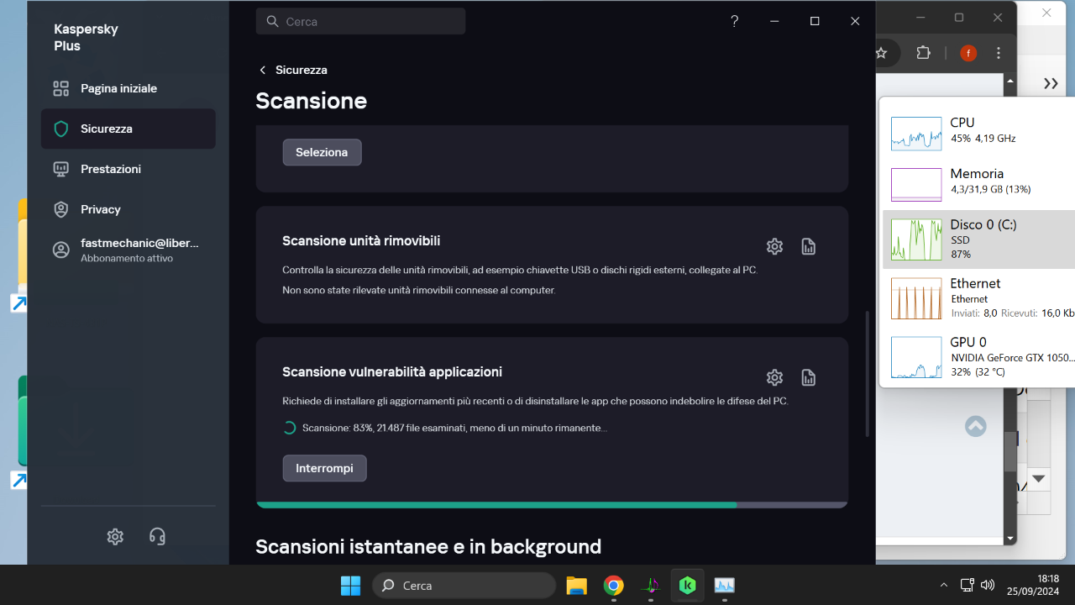Open the fastmechanic account entry
The height and width of the screenshot is (605, 1075).
tap(128, 250)
